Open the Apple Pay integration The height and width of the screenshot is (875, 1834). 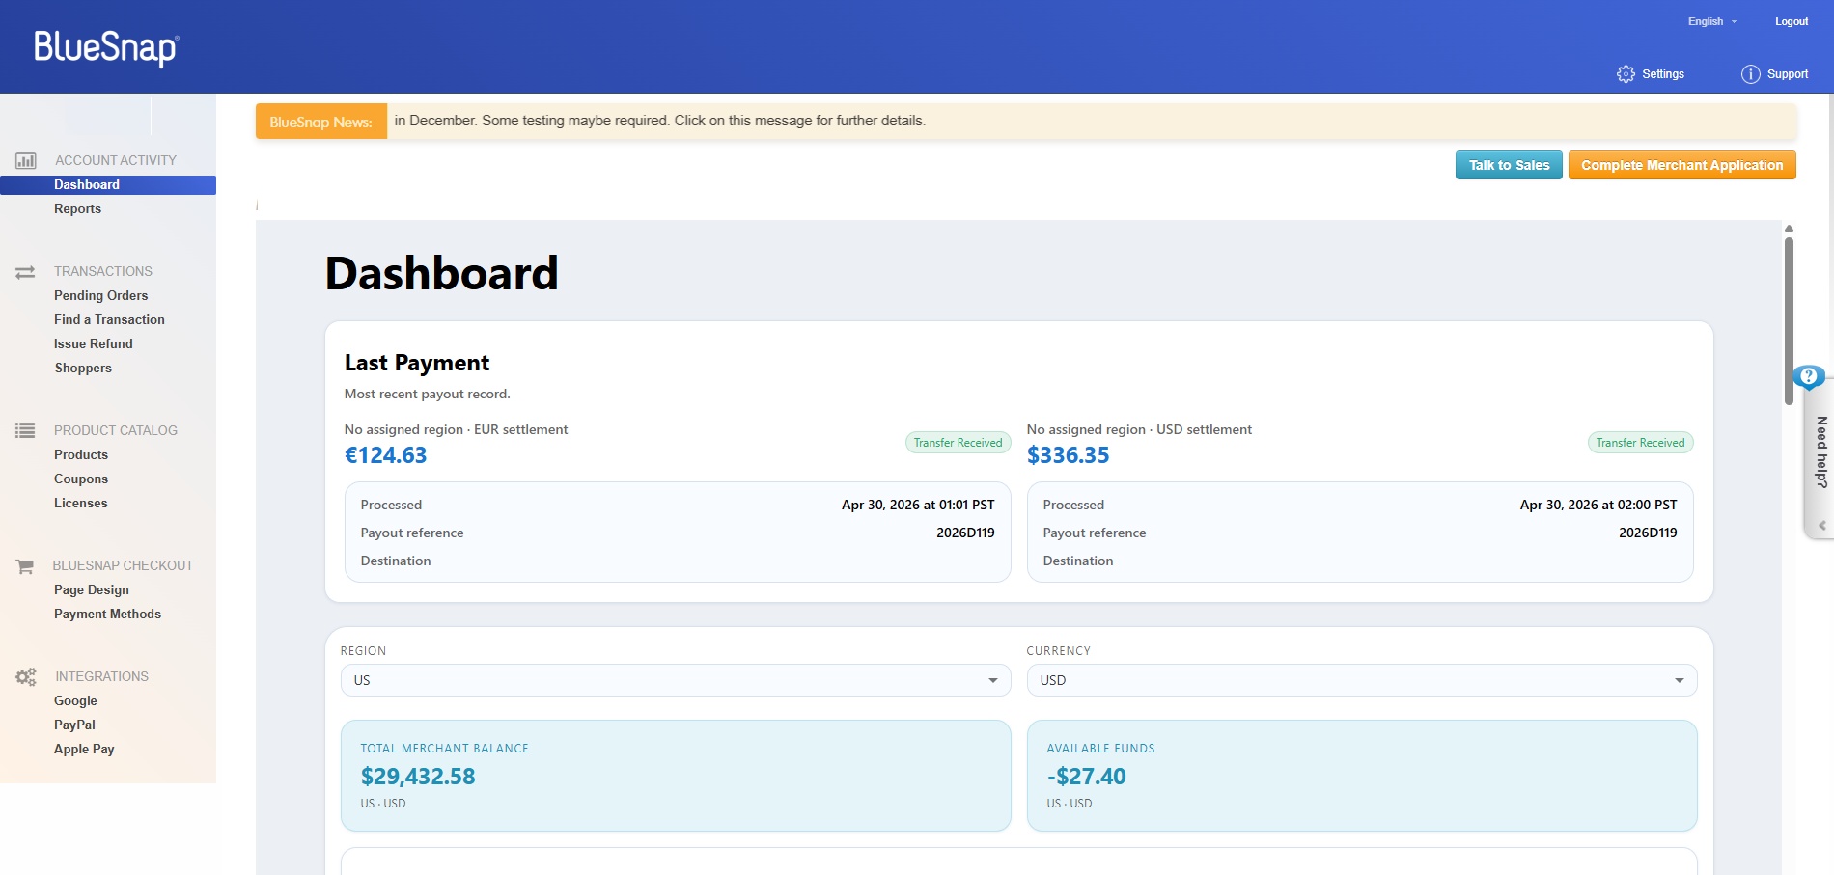click(84, 750)
